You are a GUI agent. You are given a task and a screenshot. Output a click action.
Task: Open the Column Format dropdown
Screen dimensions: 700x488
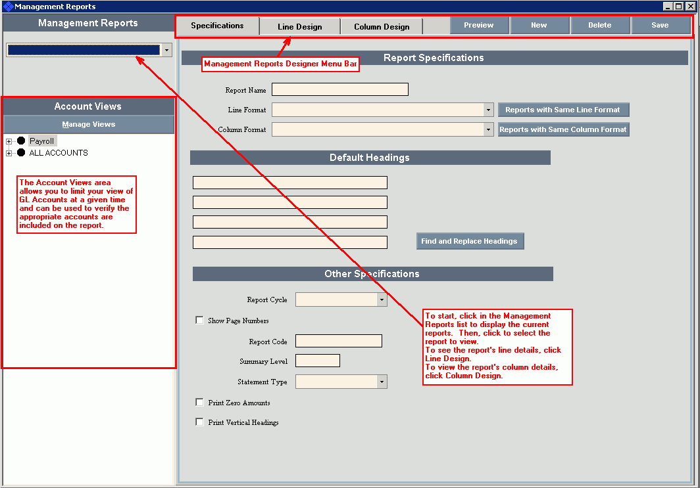point(488,129)
